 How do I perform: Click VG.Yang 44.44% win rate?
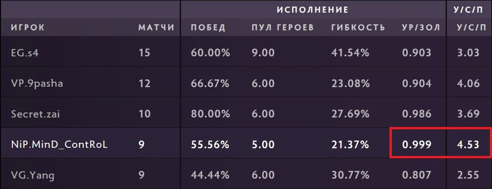coord(210,175)
